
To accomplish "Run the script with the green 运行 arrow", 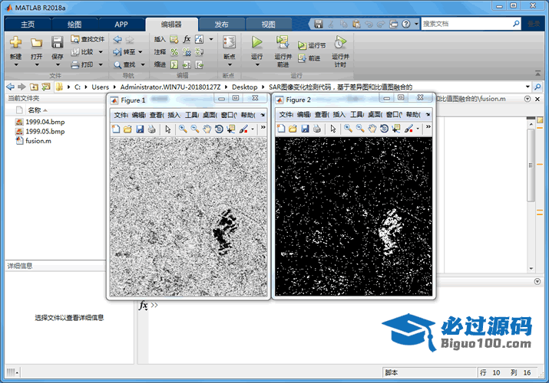I will tap(256, 42).
